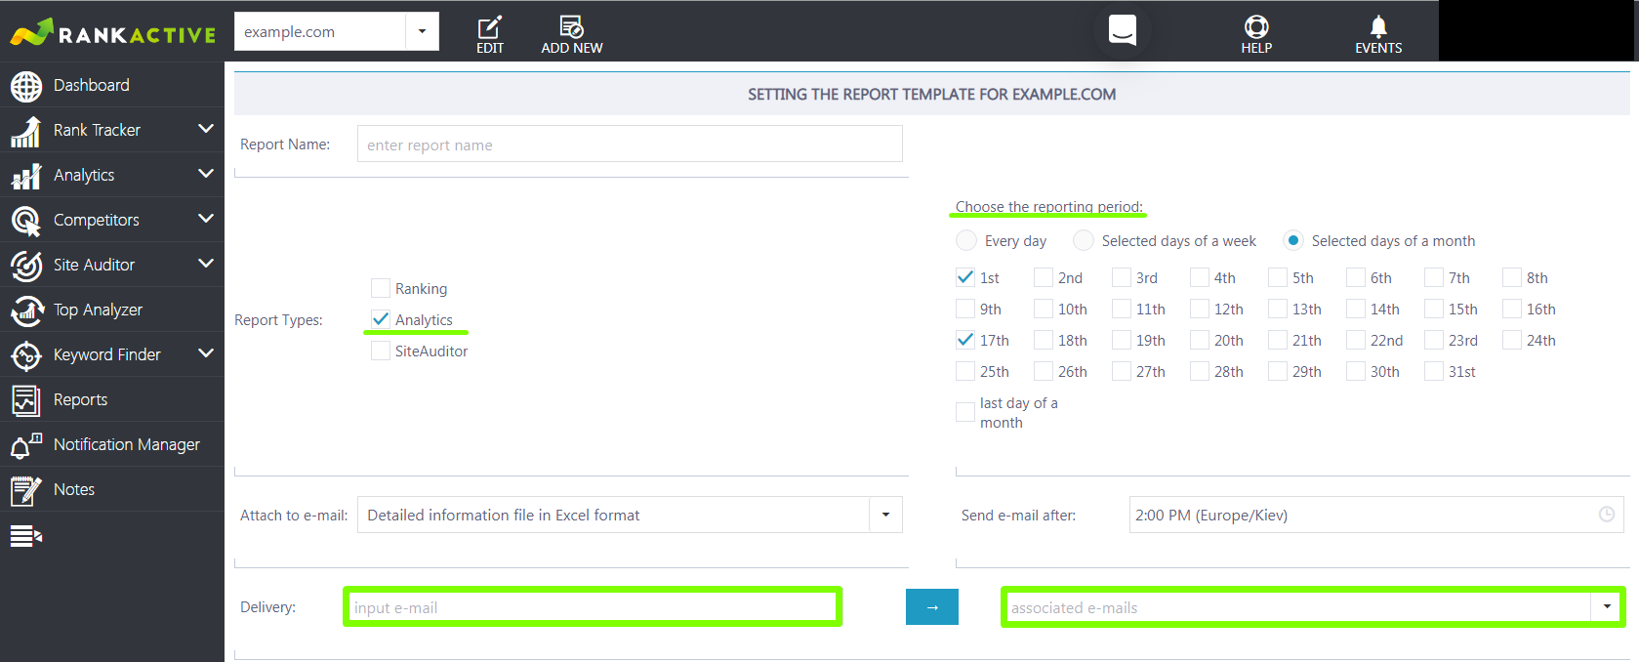Check the SiteAuditor report type
The image size is (1639, 662).
381,351
